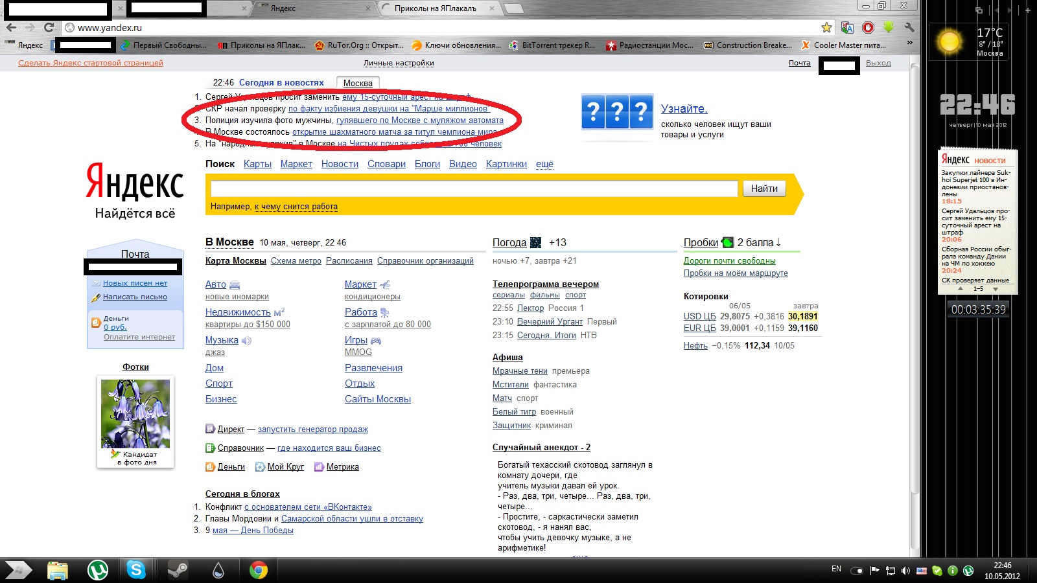
Task: Click the Выход logout link
Action: click(x=878, y=63)
